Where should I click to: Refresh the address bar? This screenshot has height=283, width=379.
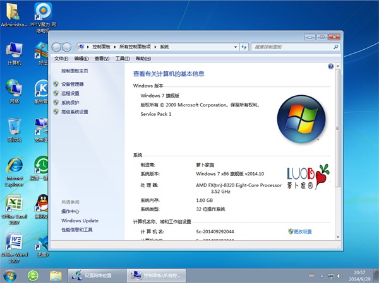point(244,47)
